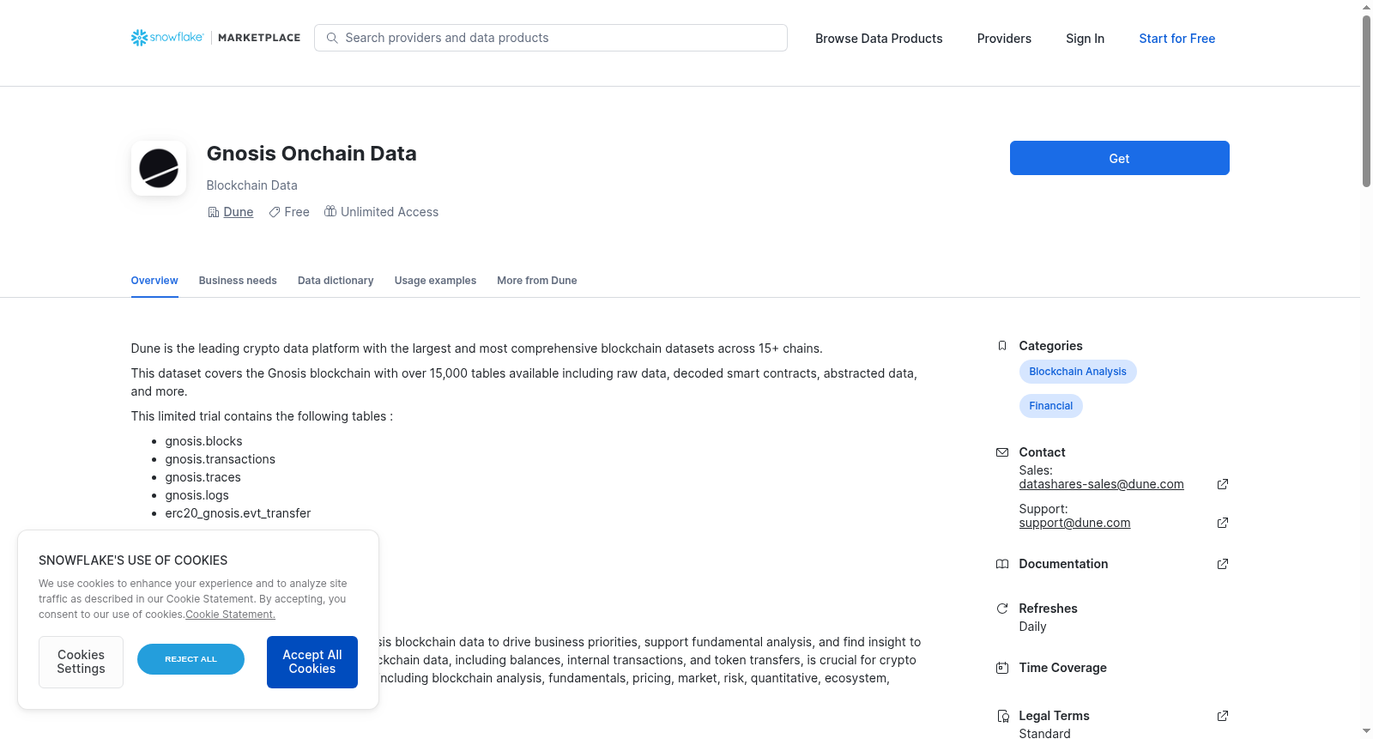Click the page vertical scrollbar thumb

(1366, 100)
